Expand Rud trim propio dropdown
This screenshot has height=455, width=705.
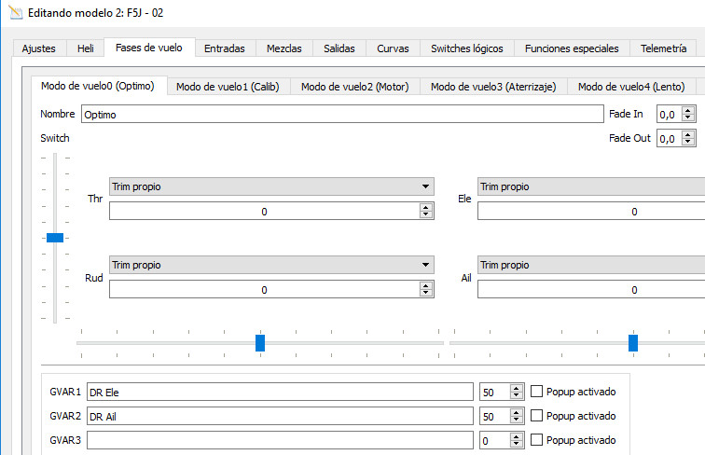pyautogui.click(x=271, y=265)
